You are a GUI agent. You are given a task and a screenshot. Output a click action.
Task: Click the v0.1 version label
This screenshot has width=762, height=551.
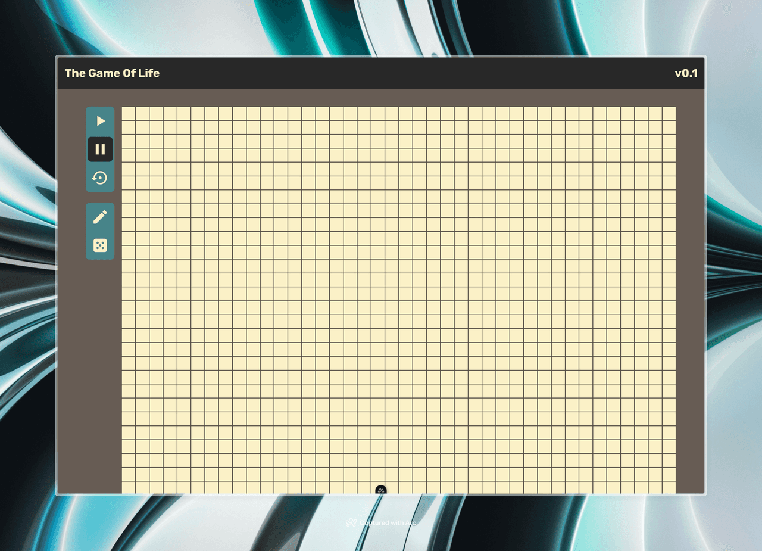[686, 73]
